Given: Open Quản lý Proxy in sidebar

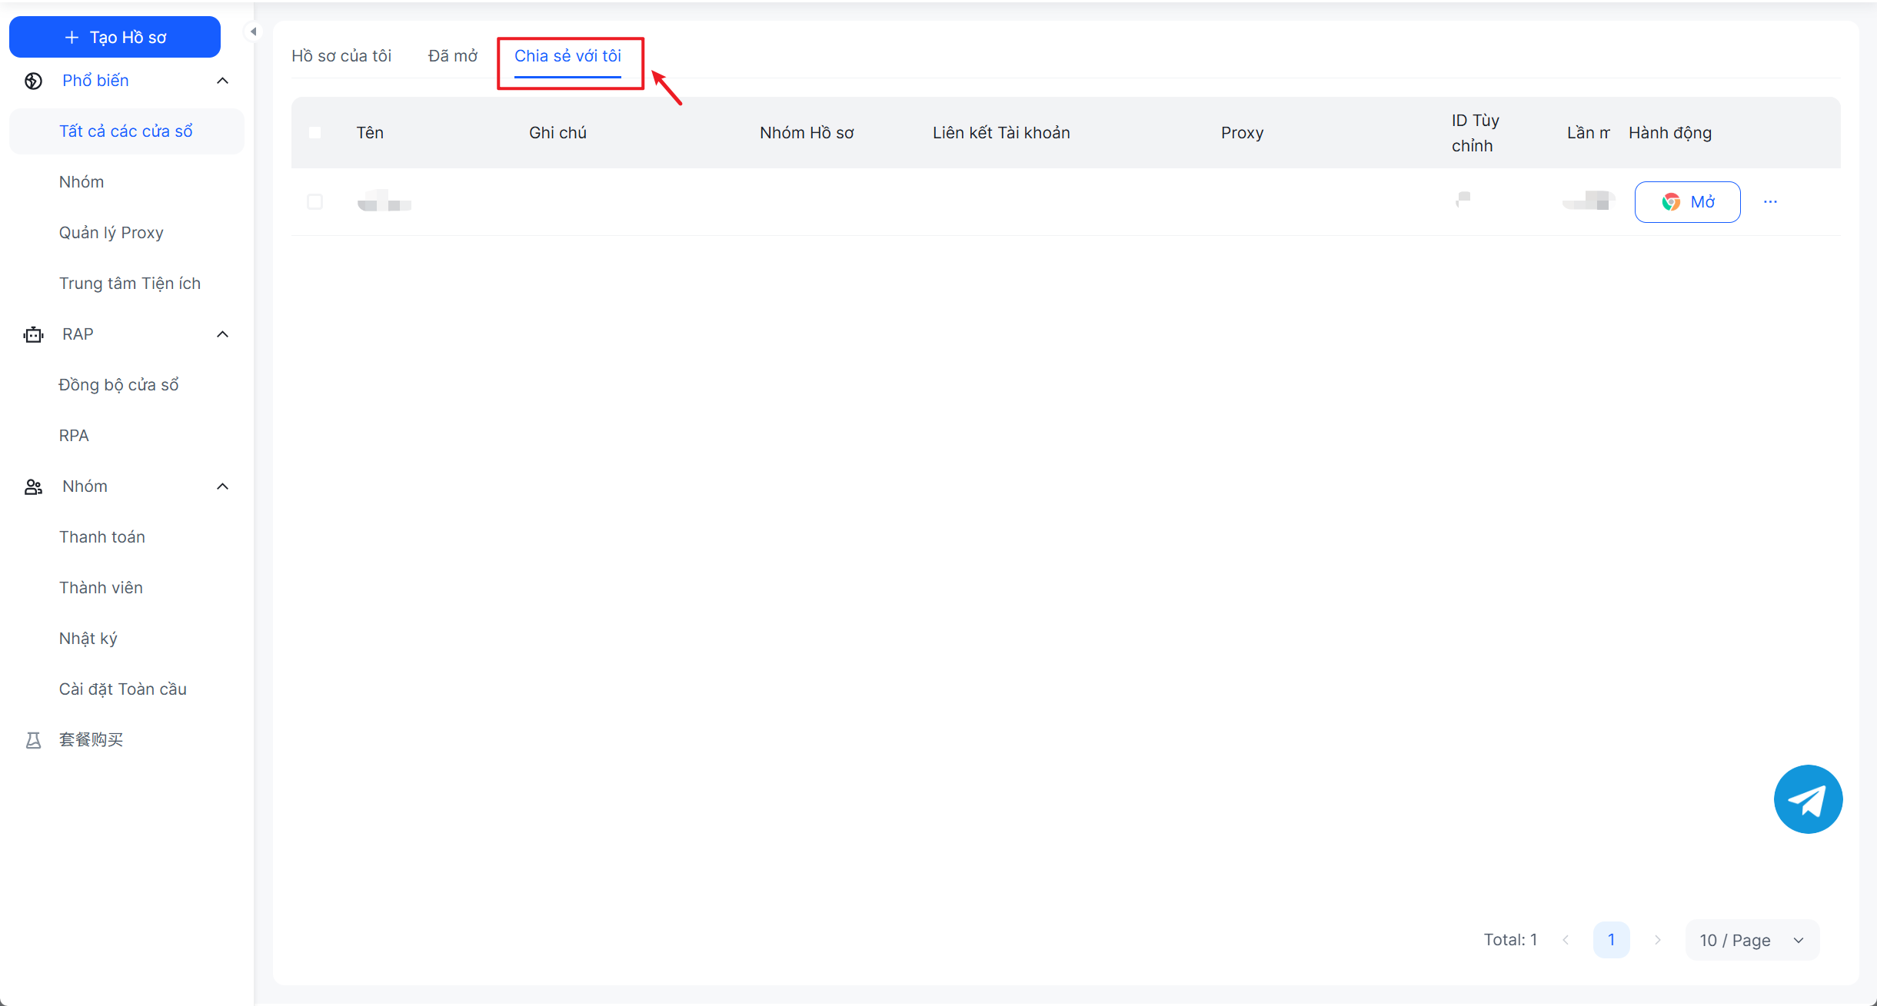Looking at the screenshot, I should [111, 233].
